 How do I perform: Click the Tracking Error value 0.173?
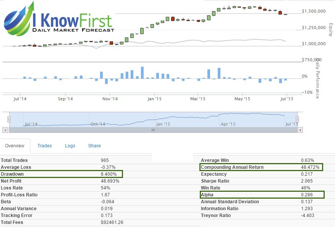[107, 216]
